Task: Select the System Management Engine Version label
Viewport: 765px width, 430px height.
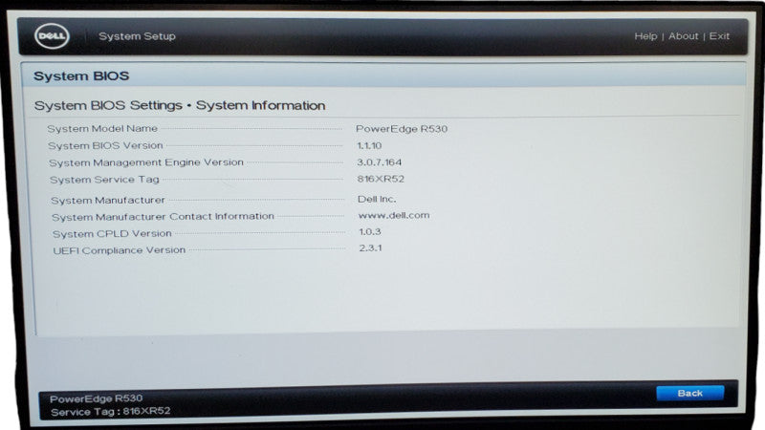Action: point(146,162)
